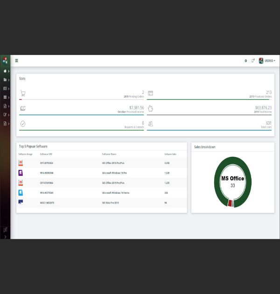The height and width of the screenshot is (294, 280).
Task: Click the shopping cart Pending Orders icon
Action: (x=23, y=93)
